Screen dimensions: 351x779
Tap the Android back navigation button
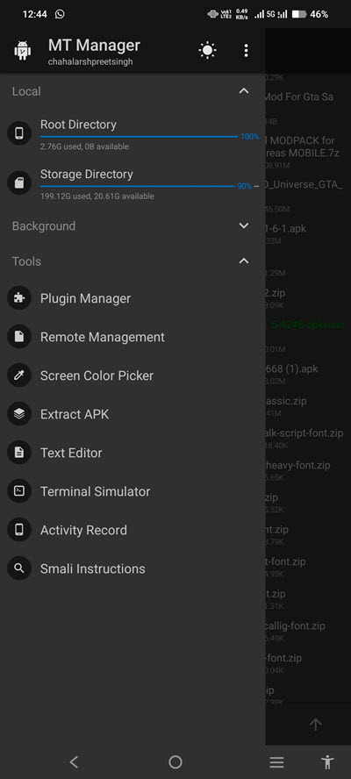coord(74,761)
